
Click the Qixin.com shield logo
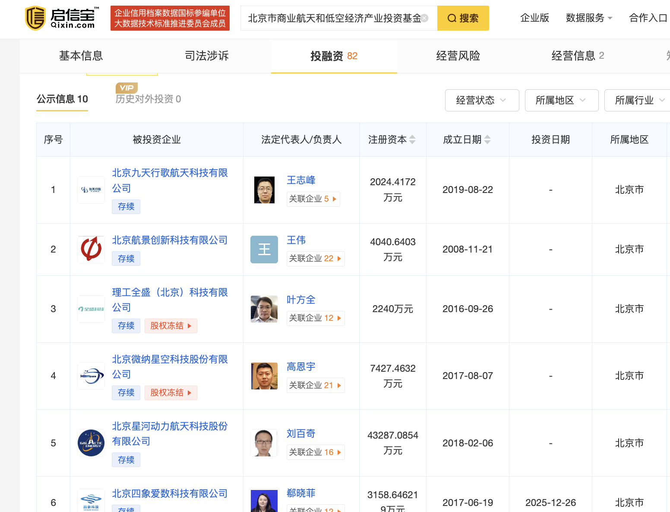pos(35,18)
